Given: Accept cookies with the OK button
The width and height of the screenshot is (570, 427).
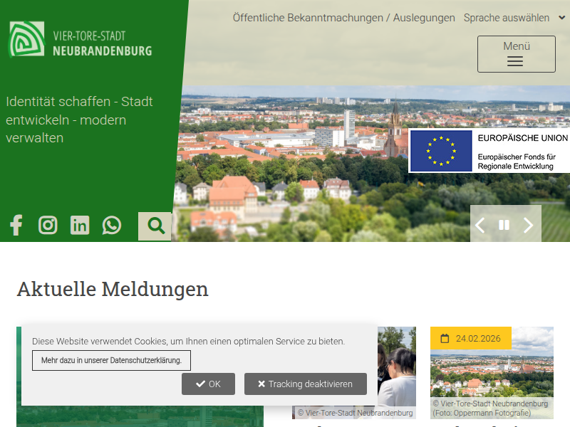Looking at the screenshot, I should [208, 384].
